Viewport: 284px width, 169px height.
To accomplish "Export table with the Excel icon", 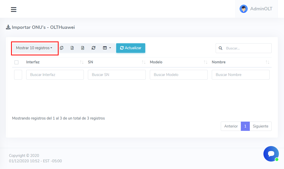I will click(x=72, y=48).
